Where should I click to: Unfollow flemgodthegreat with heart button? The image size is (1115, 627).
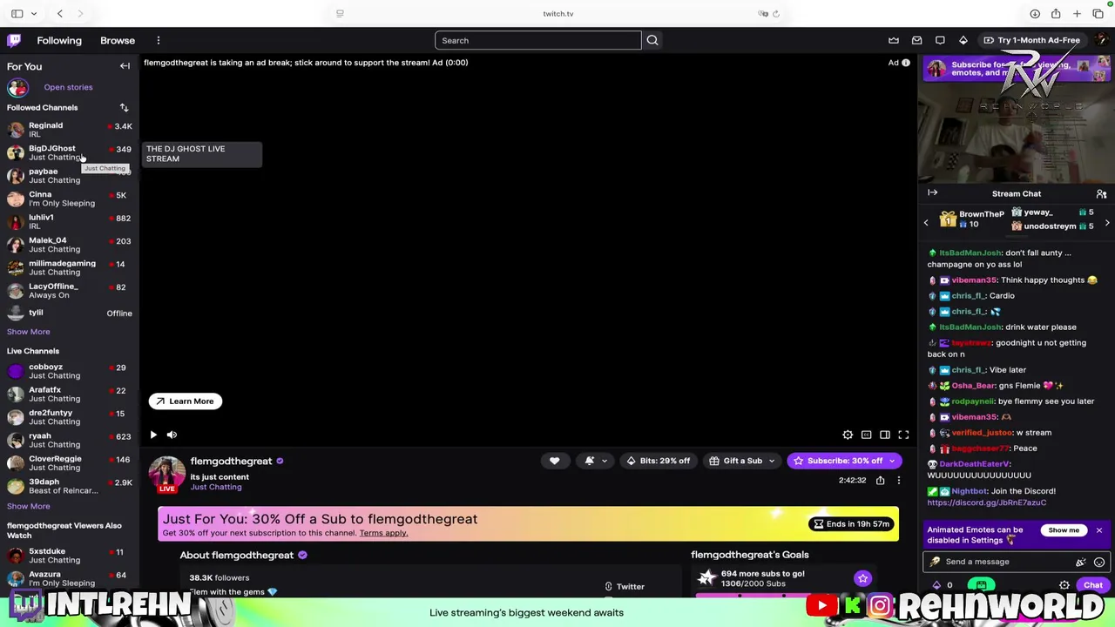(554, 461)
